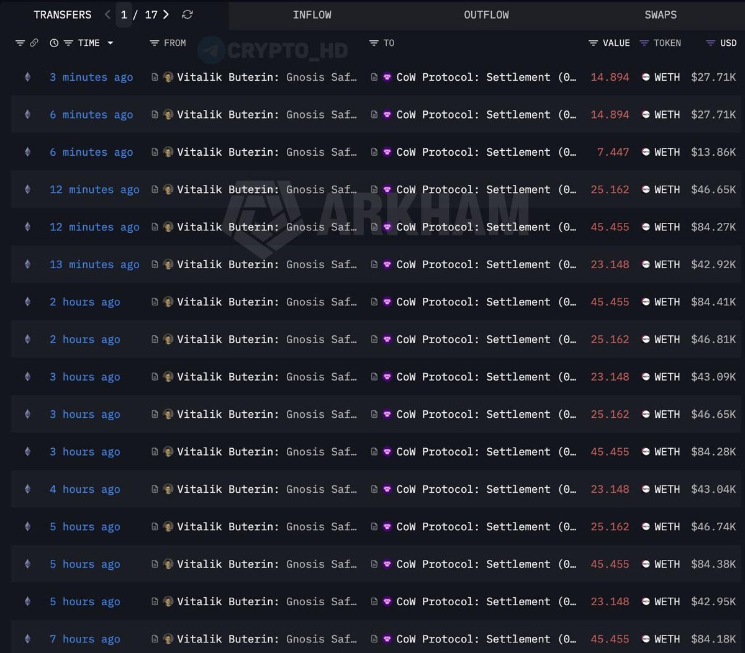Click Ethereum chain icon on 3 minutes row
This screenshot has width=745, height=653.
coord(27,77)
